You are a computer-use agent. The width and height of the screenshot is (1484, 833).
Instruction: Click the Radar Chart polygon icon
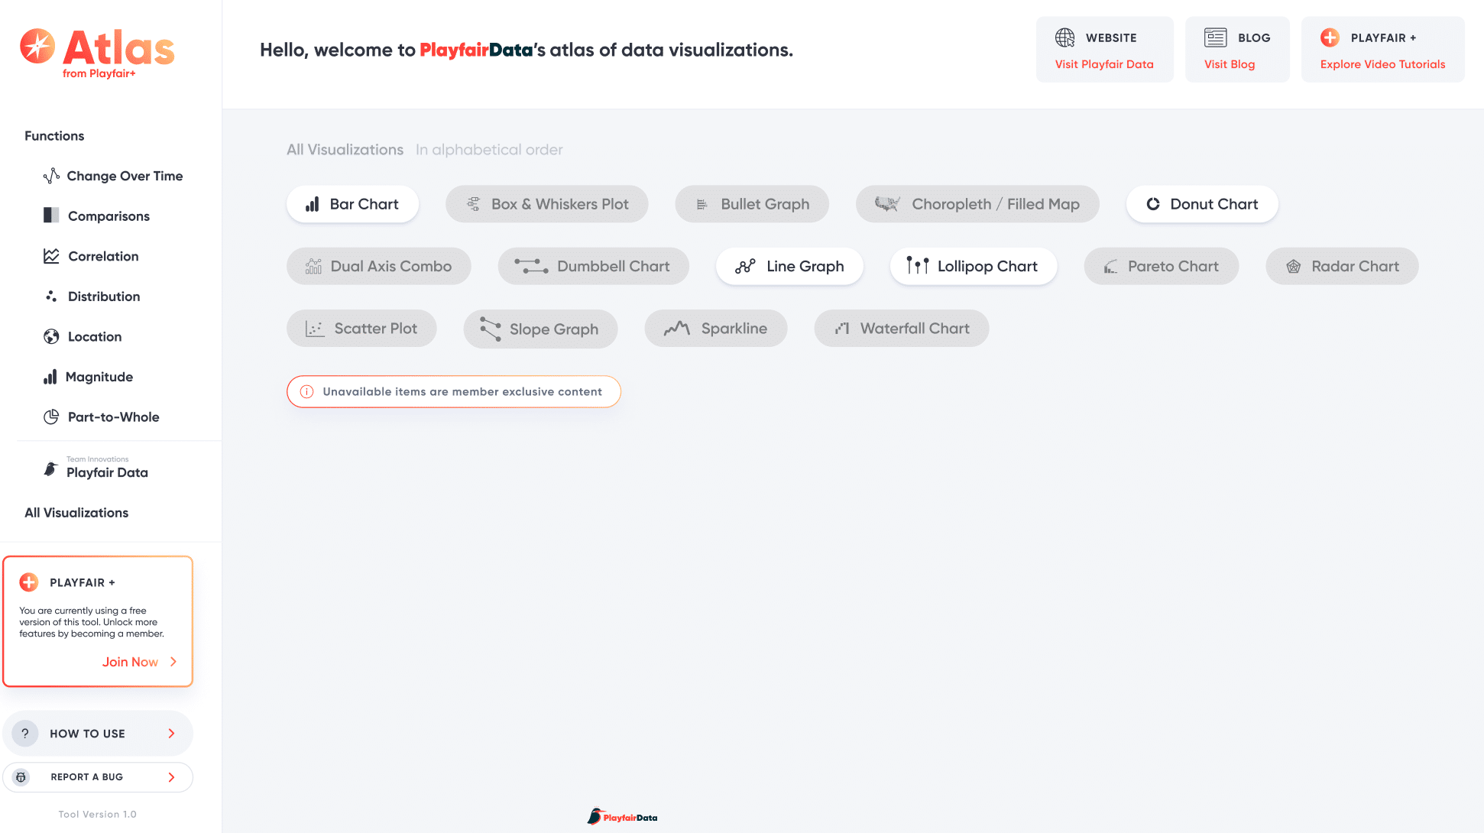(x=1294, y=266)
